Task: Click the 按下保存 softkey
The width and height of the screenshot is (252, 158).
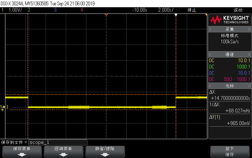Action: pyautogui.click(x=230, y=152)
